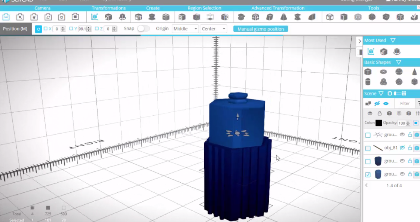The height and width of the screenshot is (222, 420).
Task: Add a Cylinder from Basic Shapes
Action: pyautogui.click(x=368, y=82)
